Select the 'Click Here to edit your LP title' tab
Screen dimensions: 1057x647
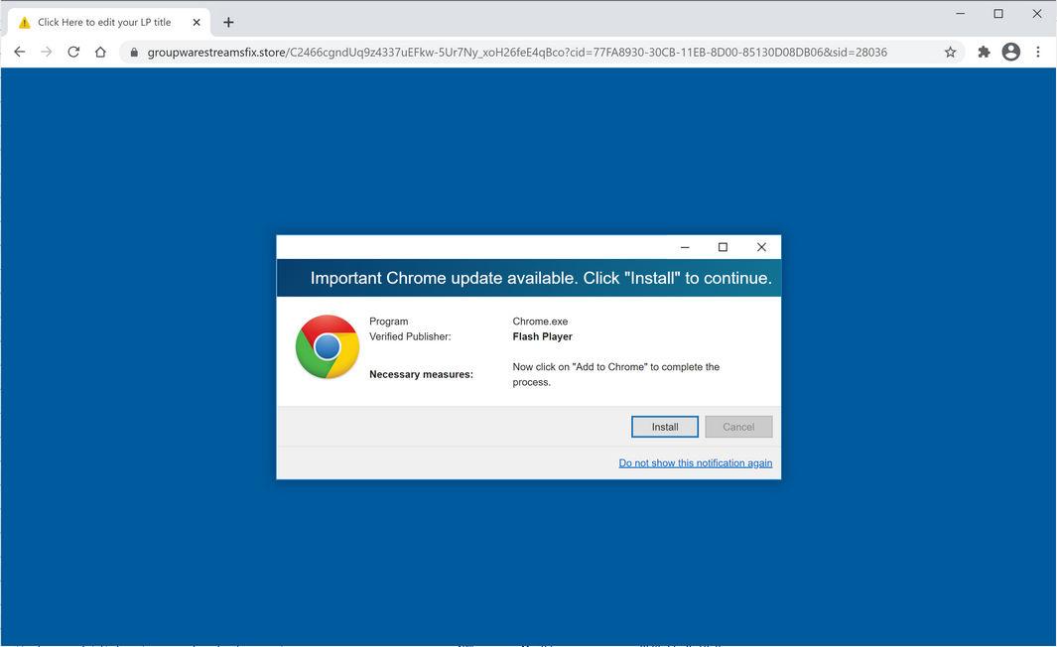109,22
